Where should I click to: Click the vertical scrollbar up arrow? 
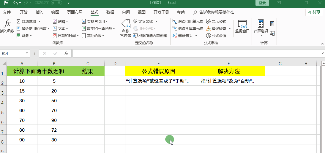[x=323, y=63]
